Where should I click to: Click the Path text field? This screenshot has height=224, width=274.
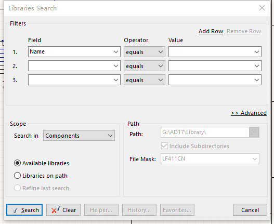(x=205, y=132)
